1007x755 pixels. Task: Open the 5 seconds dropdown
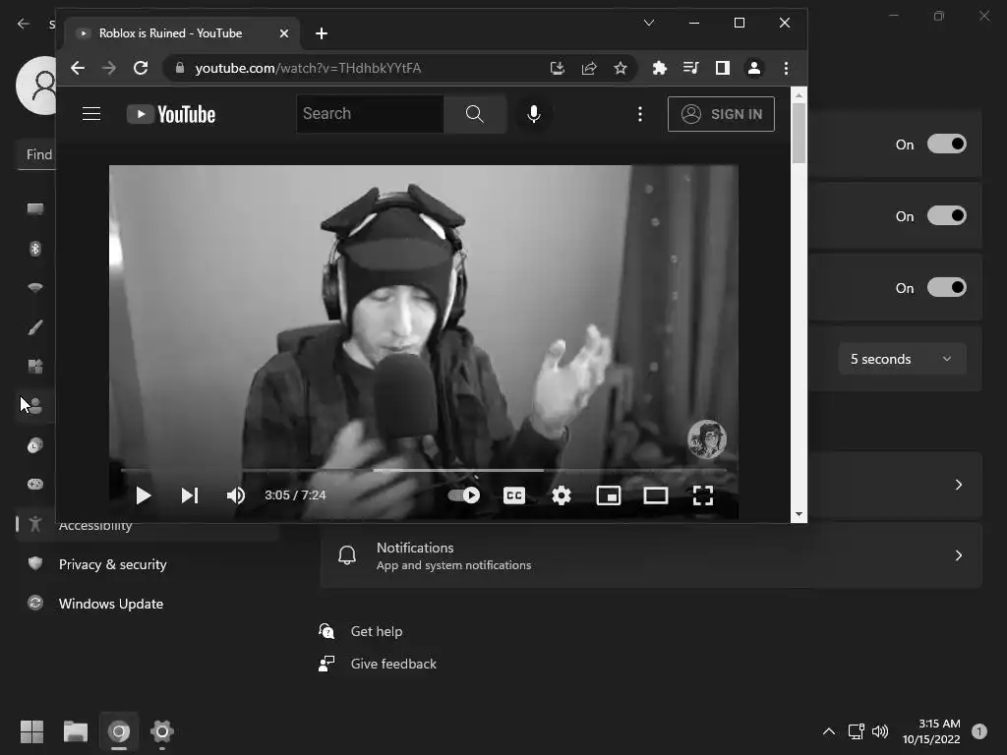(902, 359)
